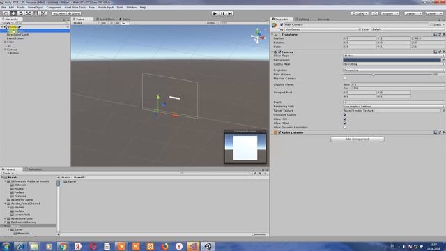Open the GameObject menu
Image resolution: width=446 pixels, height=251 pixels.
coord(36,8)
